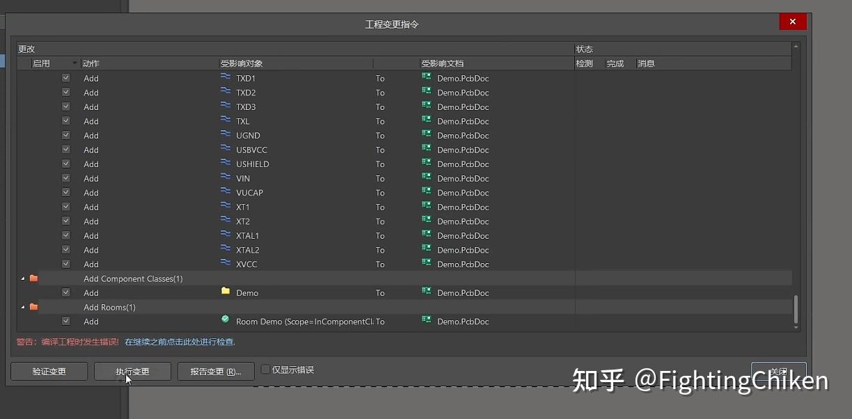This screenshot has width=852, height=419.
Task: Select the XTAL1 net name
Action: pyautogui.click(x=248, y=236)
